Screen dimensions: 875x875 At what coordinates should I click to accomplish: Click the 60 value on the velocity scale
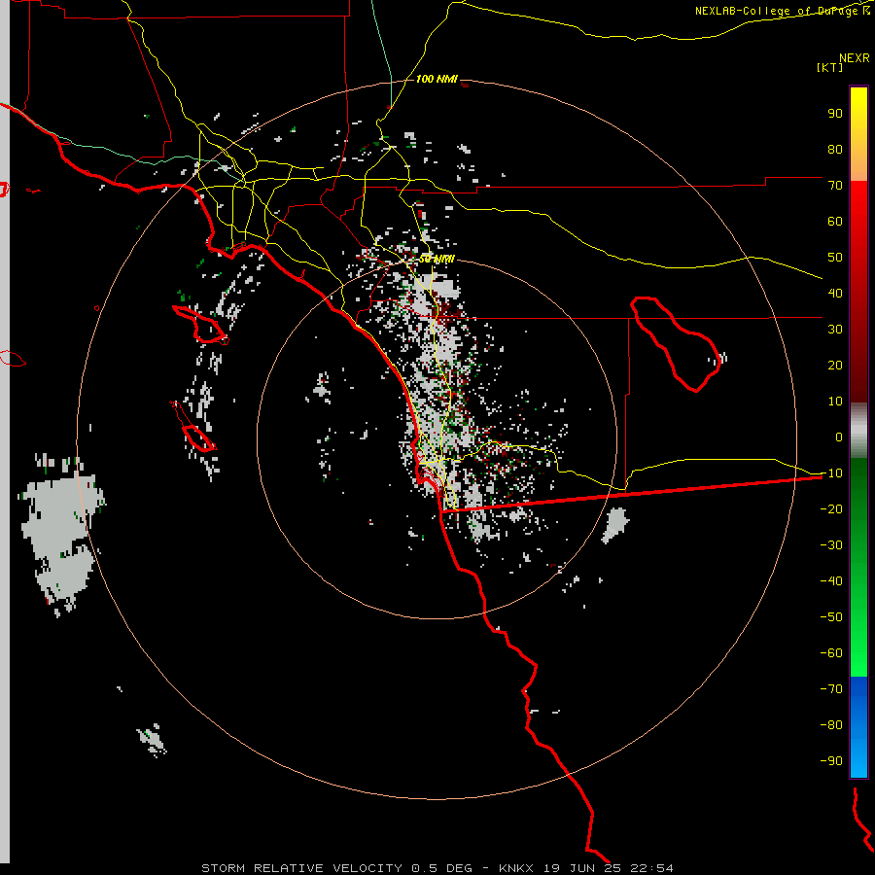tap(835, 221)
